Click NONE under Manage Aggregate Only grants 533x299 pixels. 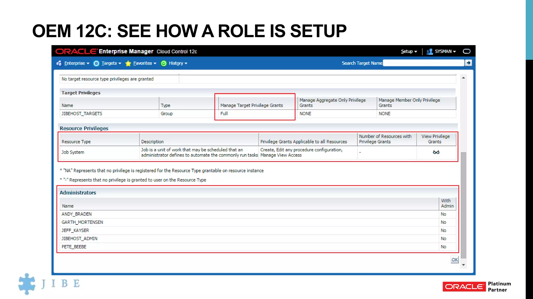click(305, 114)
